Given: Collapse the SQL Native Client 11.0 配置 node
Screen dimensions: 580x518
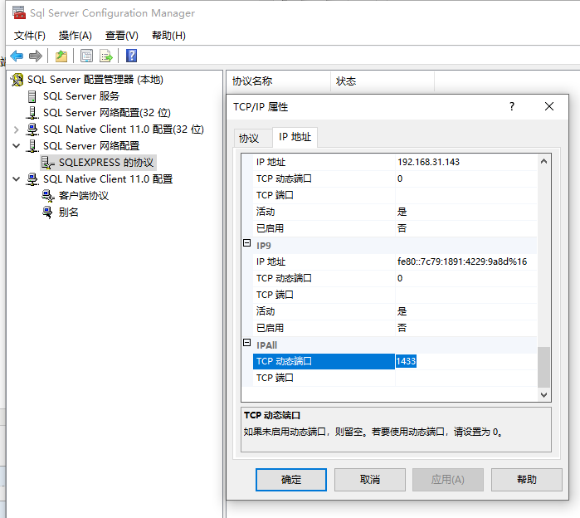Looking at the screenshot, I should point(16,179).
